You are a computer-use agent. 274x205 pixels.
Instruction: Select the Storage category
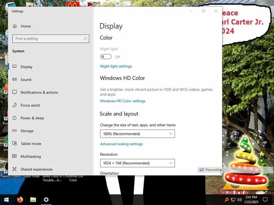pos(27,131)
